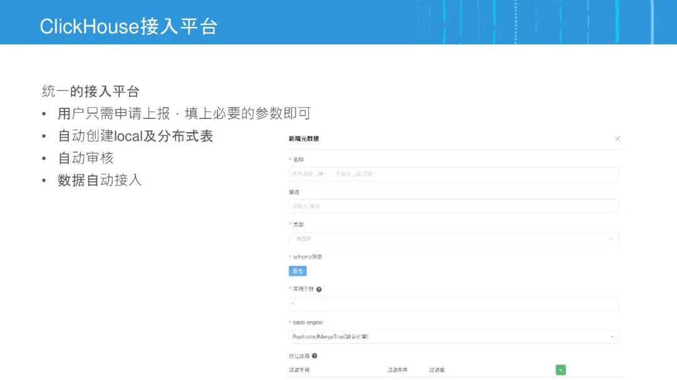Click the schema信息 label
The width and height of the screenshot is (677, 380).
307,257
